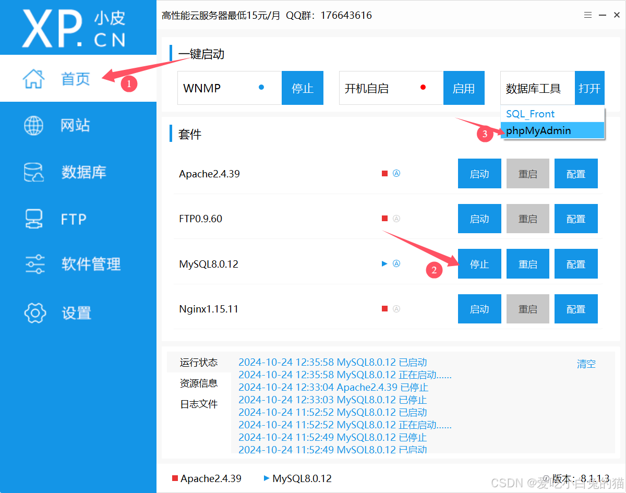The image size is (626, 493).
Task: Select the Nginx1.15.11 name in the 套件 list
Action: click(x=209, y=309)
